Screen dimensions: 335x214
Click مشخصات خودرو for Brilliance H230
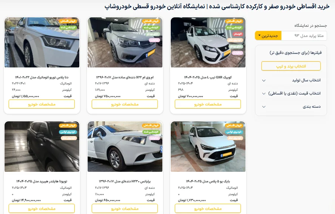click(x=125, y=208)
